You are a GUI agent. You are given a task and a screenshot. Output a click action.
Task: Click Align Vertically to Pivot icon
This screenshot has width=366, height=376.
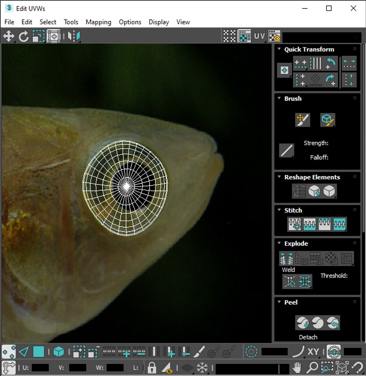click(x=301, y=80)
